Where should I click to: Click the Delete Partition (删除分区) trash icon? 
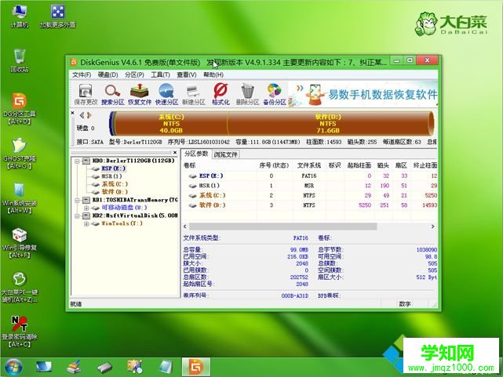(x=247, y=94)
